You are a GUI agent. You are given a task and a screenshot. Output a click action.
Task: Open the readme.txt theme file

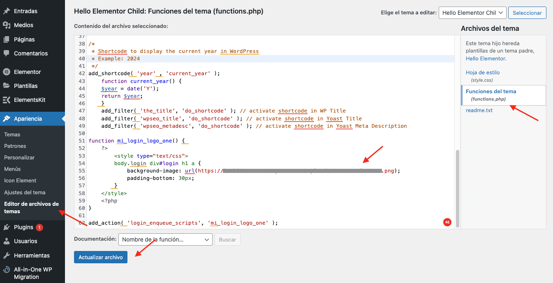click(x=479, y=110)
